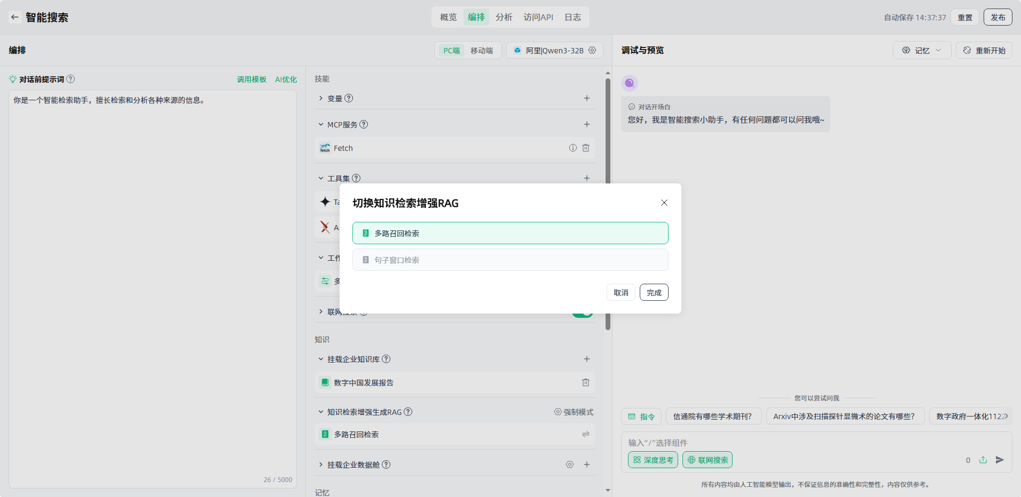
Task: Click the back arrow beside 智能搜索
Action: tap(15, 17)
